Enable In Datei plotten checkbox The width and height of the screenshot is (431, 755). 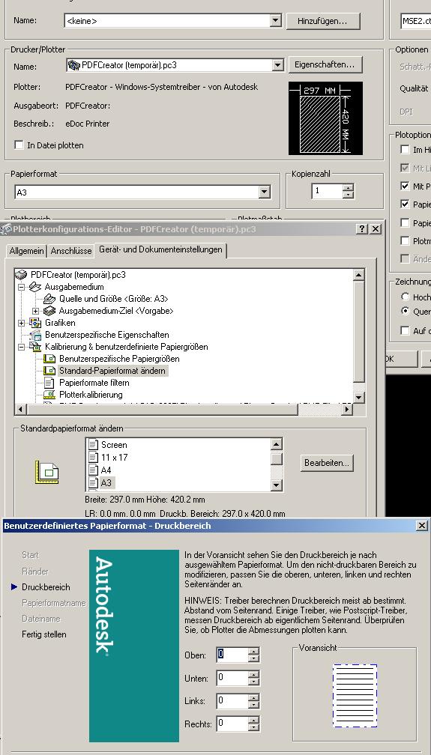pyautogui.click(x=19, y=145)
